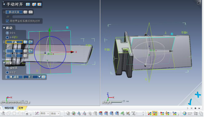This screenshot has height=117, width=205.
Task: Flip direction icon next to 线
Action: [x=31, y=51]
